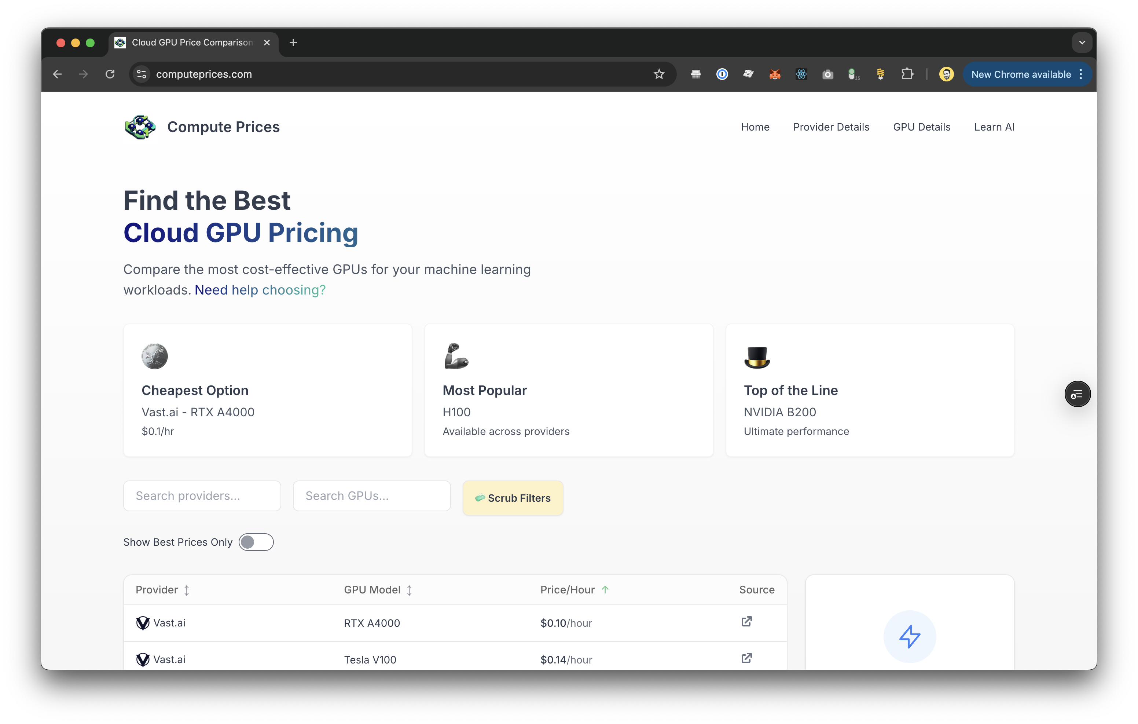The image size is (1138, 724).
Task: Click the Scrub Filters button
Action: (513, 498)
